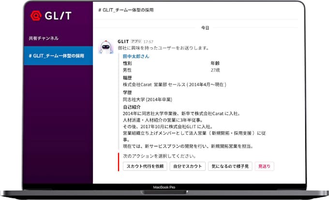Viewport: 329px width, 200px height.
Task: Select the 気になるので様子見 button
Action: point(229,166)
